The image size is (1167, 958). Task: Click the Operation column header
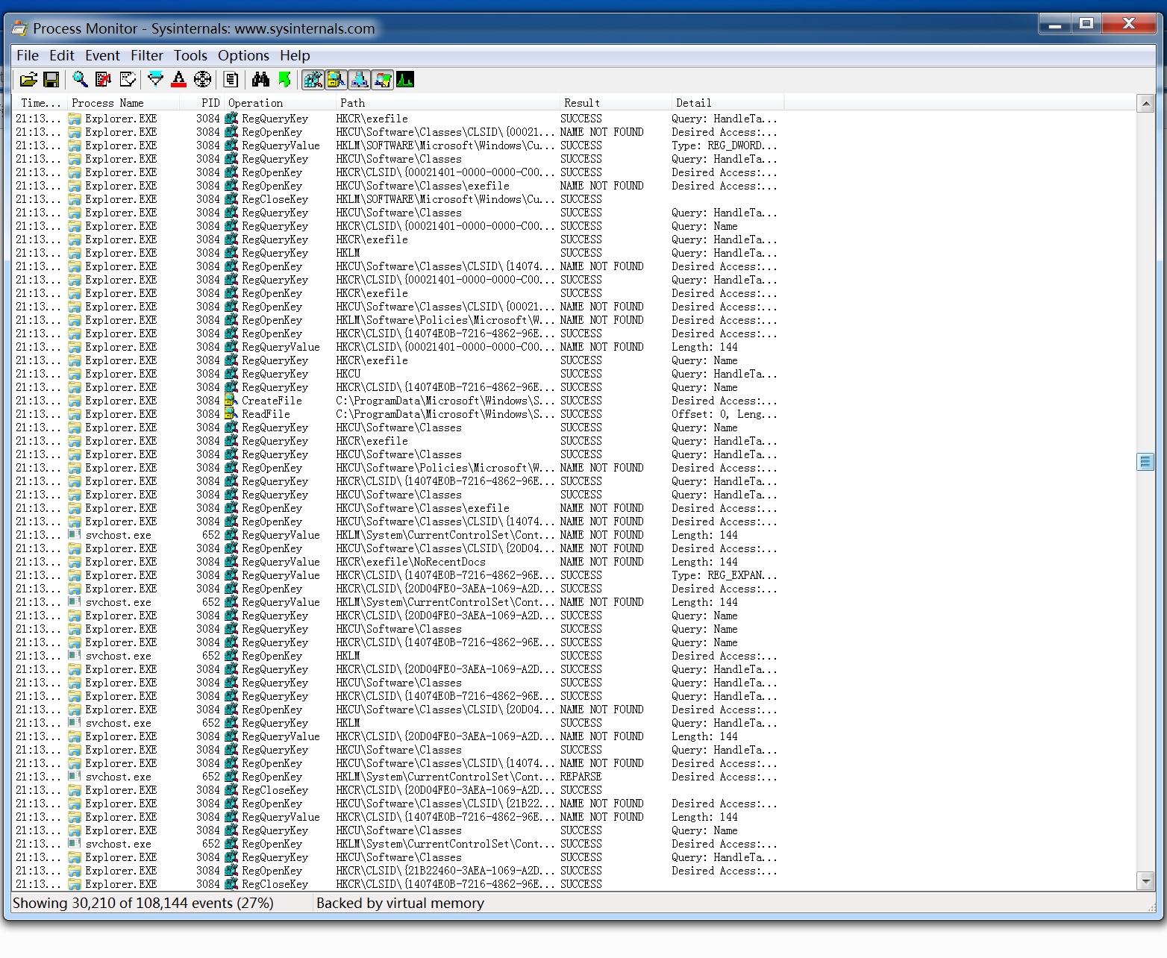coord(280,103)
